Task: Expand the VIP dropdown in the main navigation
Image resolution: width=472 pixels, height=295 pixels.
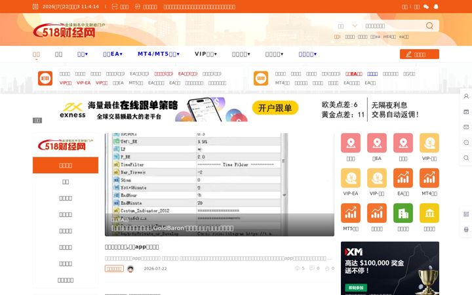Action: 206,54
